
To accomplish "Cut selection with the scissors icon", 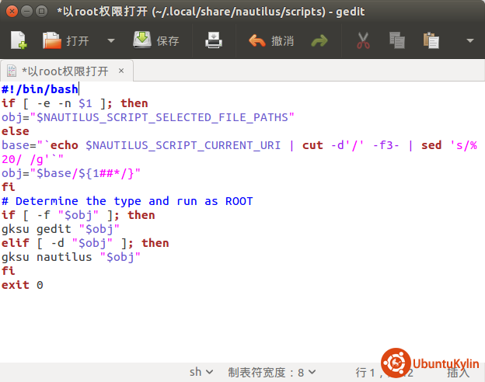I will click(362, 40).
